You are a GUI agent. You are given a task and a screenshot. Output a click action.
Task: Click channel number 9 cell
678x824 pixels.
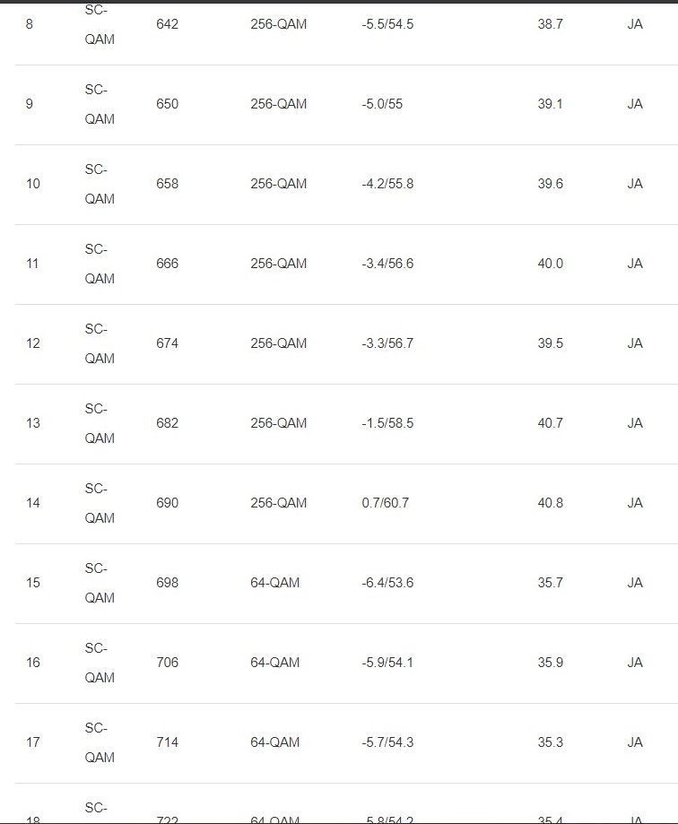click(30, 104)
